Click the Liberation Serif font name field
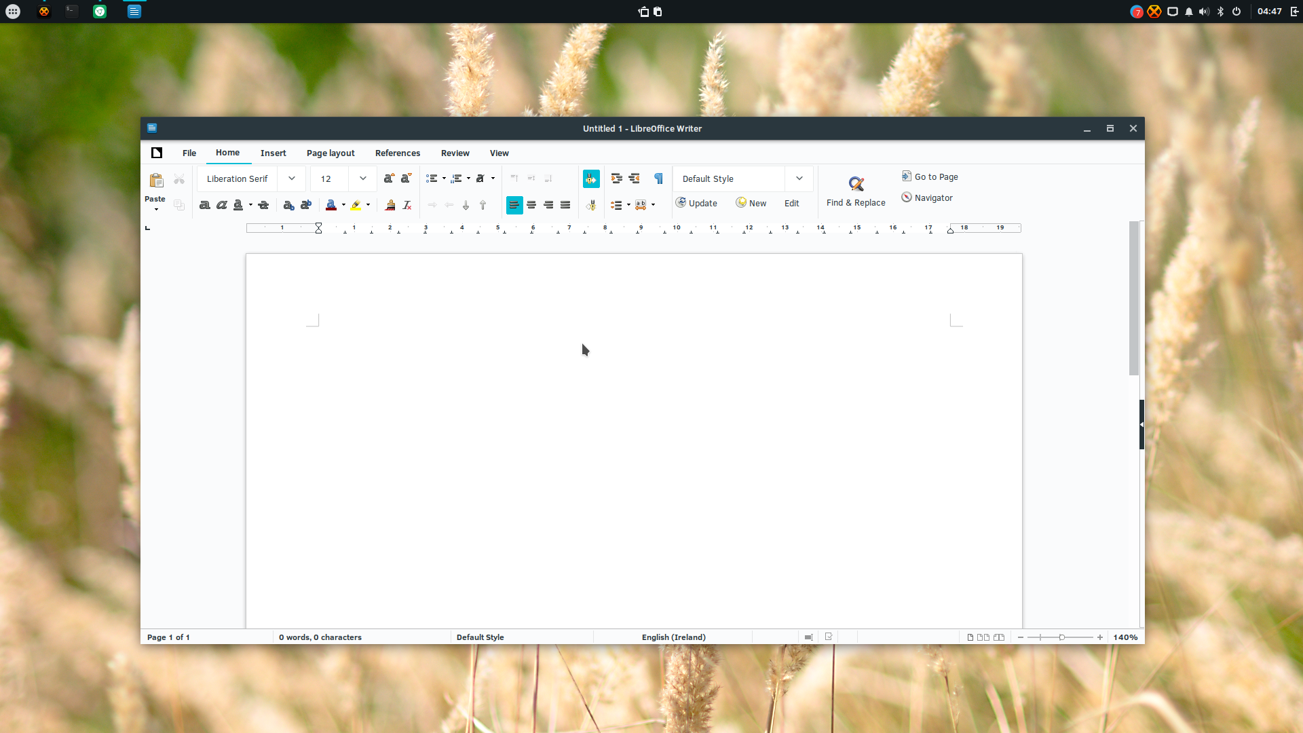1303x733 pixels. pyautogui.click(x=238, y=178)
